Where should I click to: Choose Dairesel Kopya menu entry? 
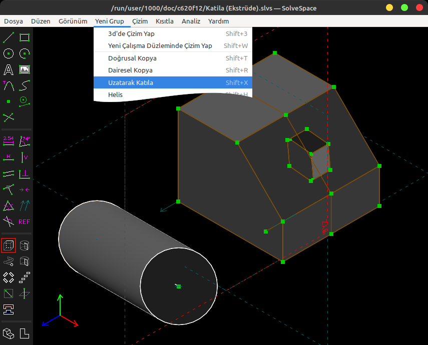point(173,70)
